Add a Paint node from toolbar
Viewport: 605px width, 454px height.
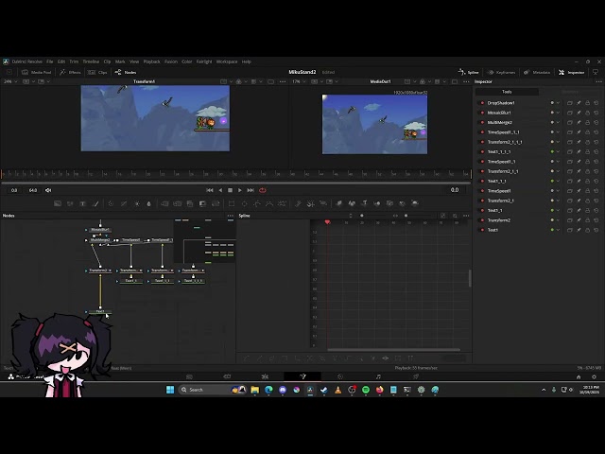[96, 203]
